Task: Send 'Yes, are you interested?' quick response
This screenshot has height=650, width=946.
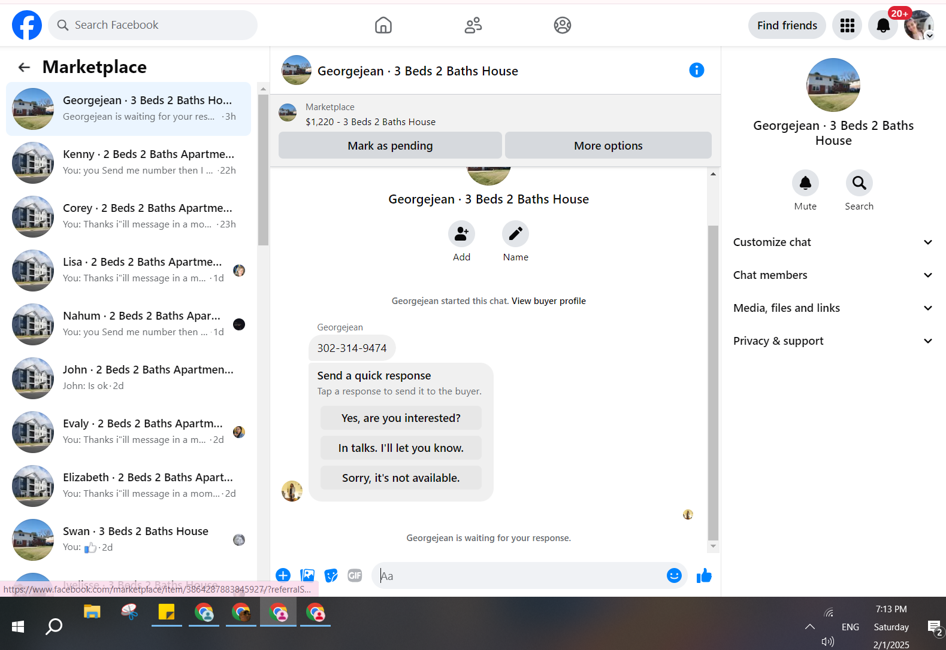Action: (401, 418)
